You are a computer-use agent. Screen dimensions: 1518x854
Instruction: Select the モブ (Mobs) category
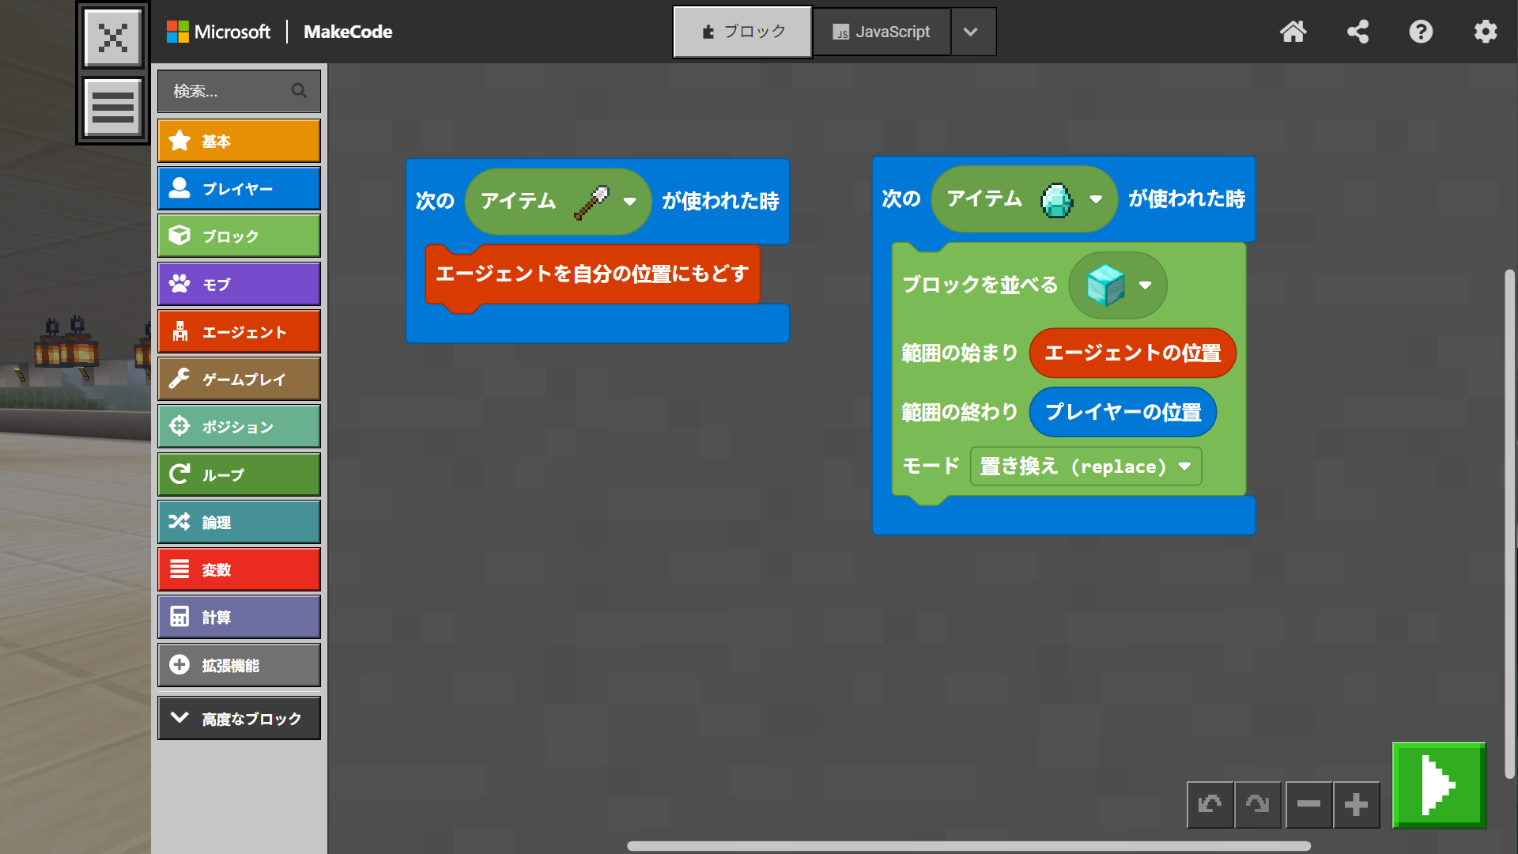pos(239,284)
